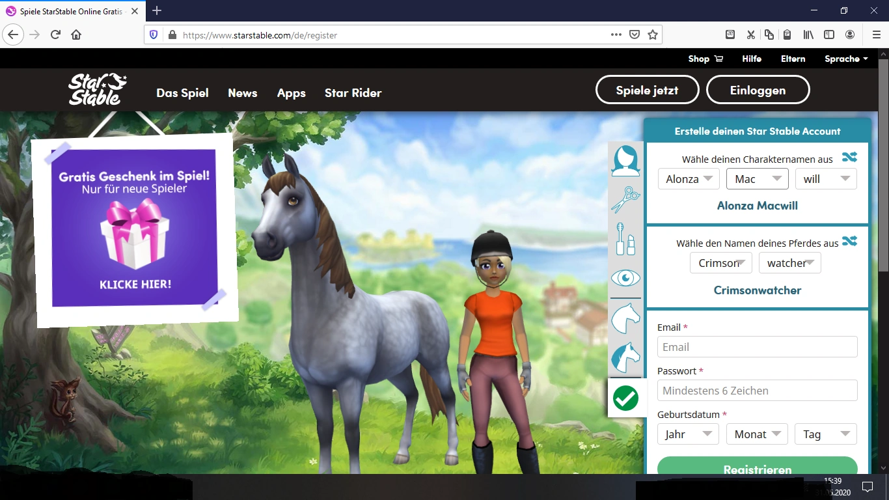This screenshot has height=500, width=889.
Task: Shuffle the horse name randomly
Action: [x=849, y=241]
